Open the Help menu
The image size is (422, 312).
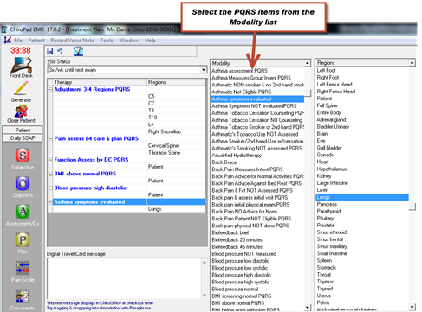[x=150, y=41]
